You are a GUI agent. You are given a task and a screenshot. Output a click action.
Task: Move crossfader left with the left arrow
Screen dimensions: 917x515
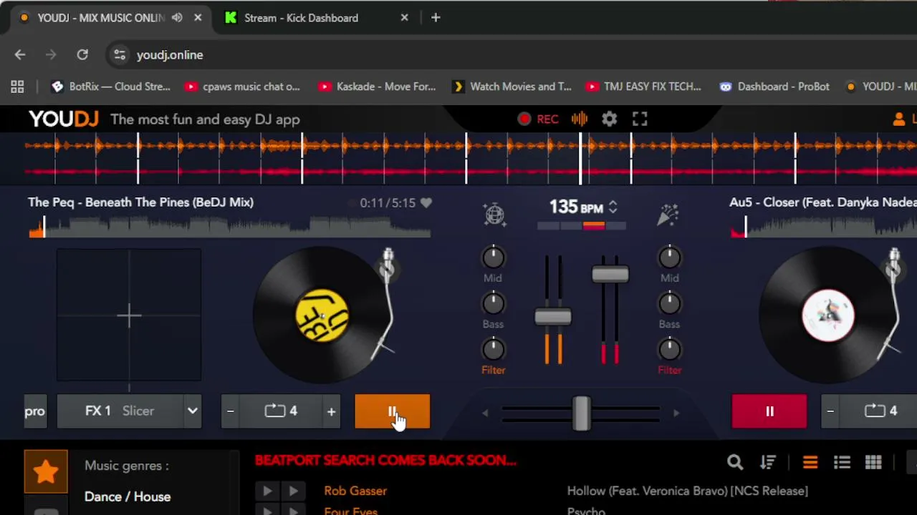(x=485, y=413)
